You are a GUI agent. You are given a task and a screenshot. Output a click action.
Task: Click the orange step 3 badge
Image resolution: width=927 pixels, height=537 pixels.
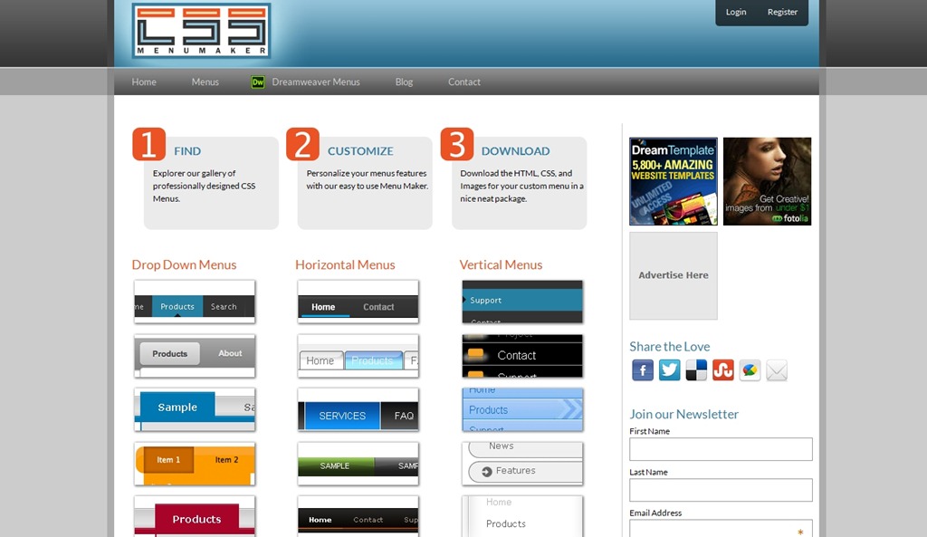point(457,144)
